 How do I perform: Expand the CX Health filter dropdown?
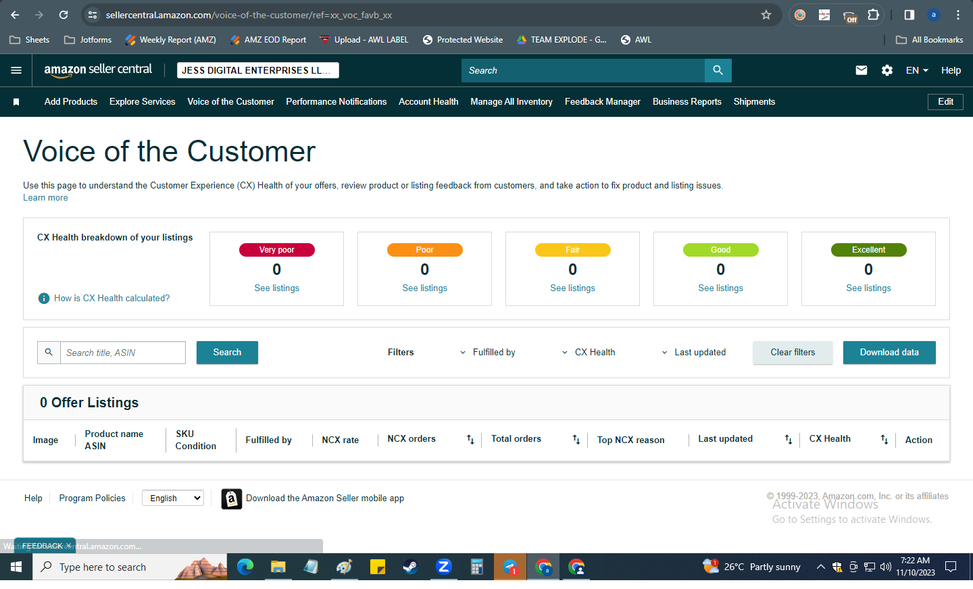tap(589, 353)
